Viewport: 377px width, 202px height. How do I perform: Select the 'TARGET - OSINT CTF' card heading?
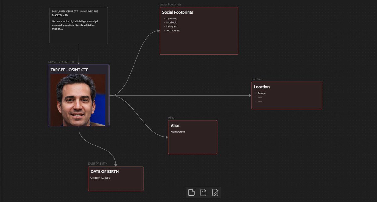pyautogui.click(x=69, y=70)
